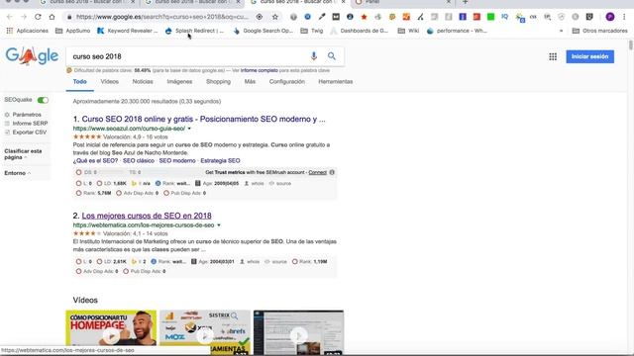634x356 pixels.
Task: Bookmark this page with the star icon
Action: 275,17
